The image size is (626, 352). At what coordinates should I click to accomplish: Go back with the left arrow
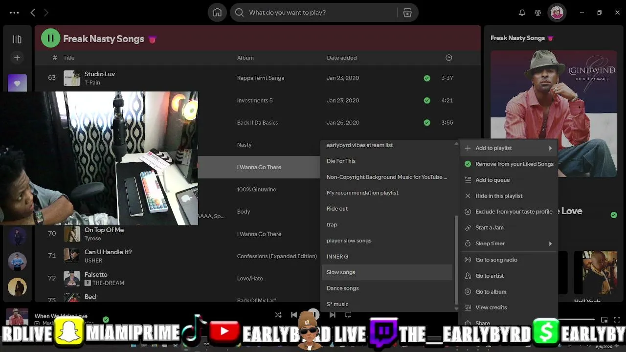[33, 13]
